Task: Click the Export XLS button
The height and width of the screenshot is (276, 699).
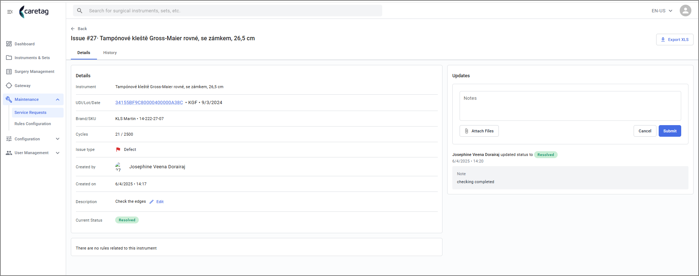Action: tap(675, 40)
